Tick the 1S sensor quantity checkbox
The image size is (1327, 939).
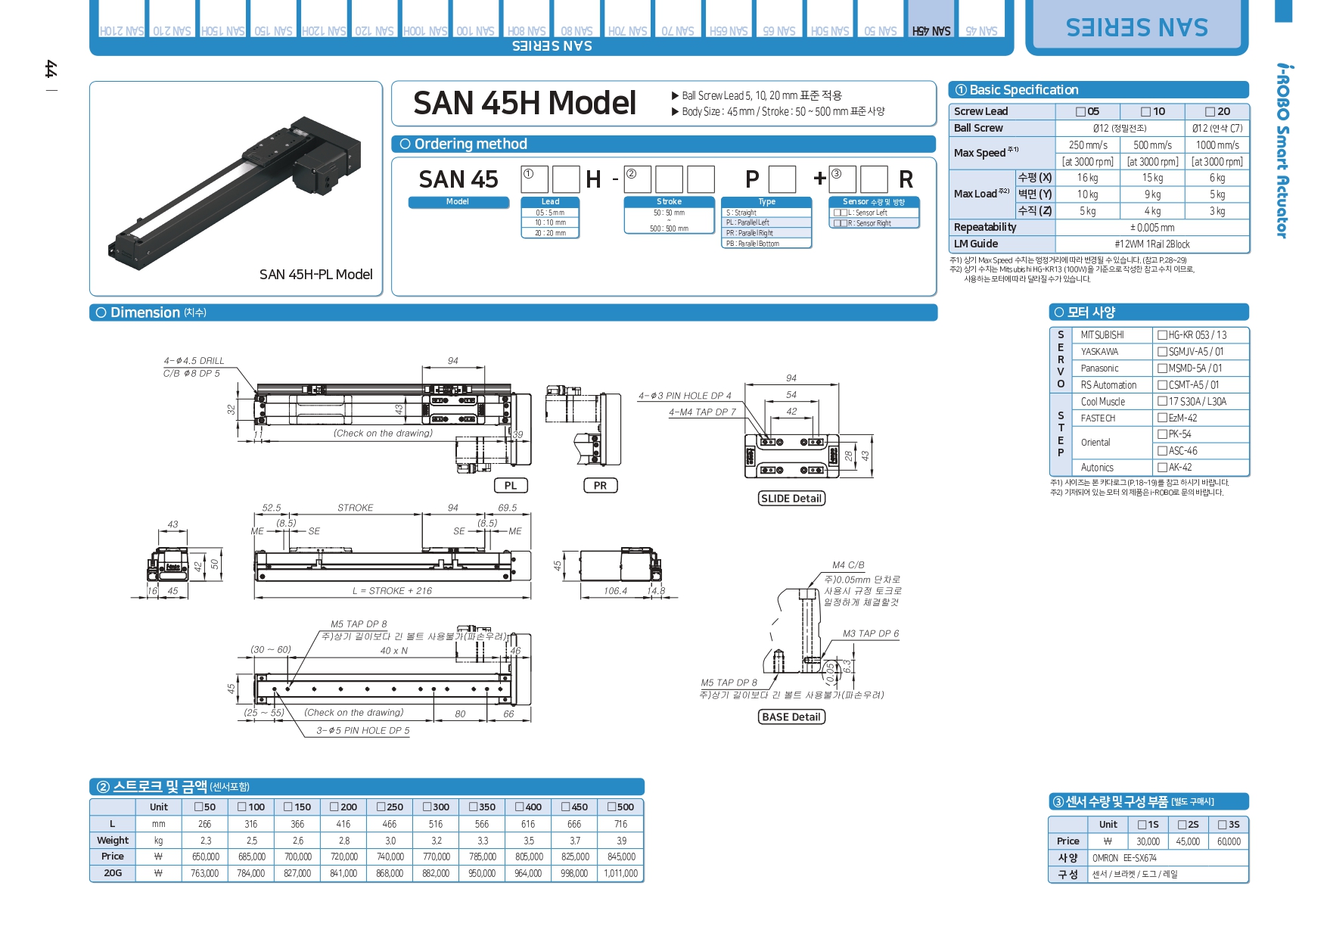pos(1142,824)
